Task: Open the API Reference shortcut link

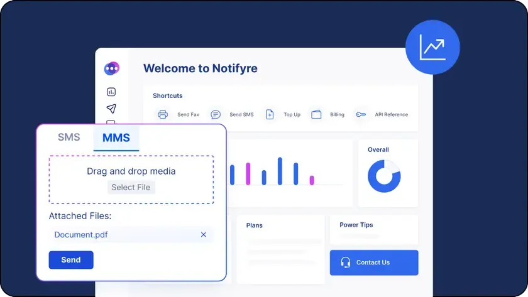Action: pos(391,115)
